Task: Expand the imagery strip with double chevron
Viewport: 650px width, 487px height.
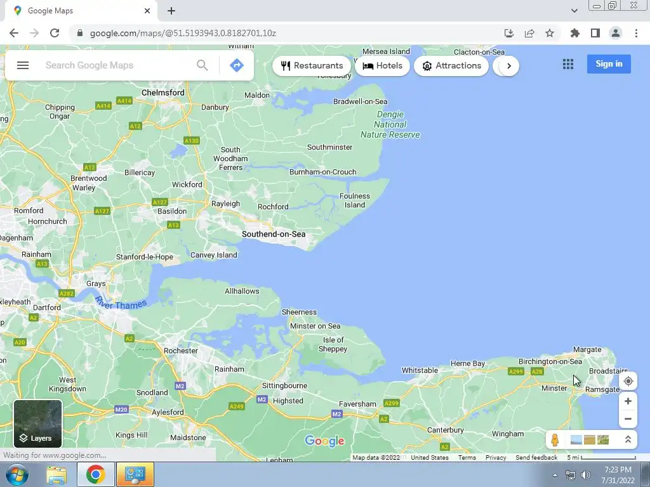Action: point(628,440)
